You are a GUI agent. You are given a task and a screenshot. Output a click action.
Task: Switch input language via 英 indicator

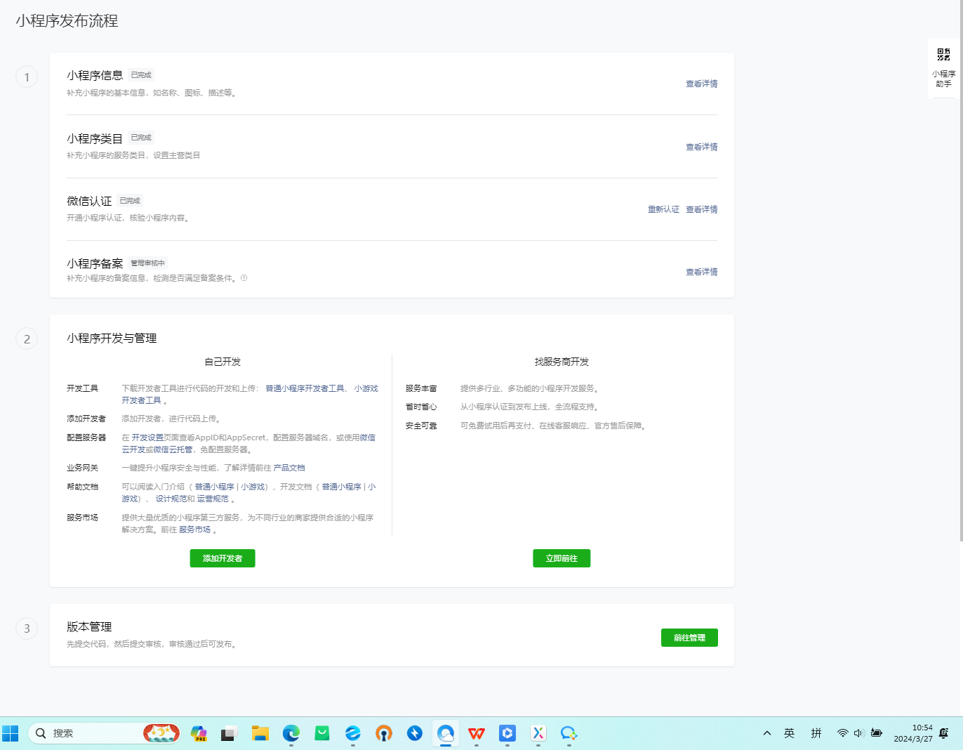click(x=790, y=733)
